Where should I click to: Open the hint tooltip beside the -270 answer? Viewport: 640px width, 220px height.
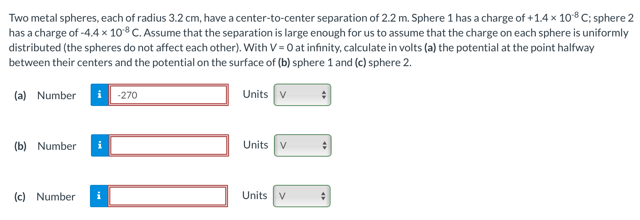click(x=99, y=95)
